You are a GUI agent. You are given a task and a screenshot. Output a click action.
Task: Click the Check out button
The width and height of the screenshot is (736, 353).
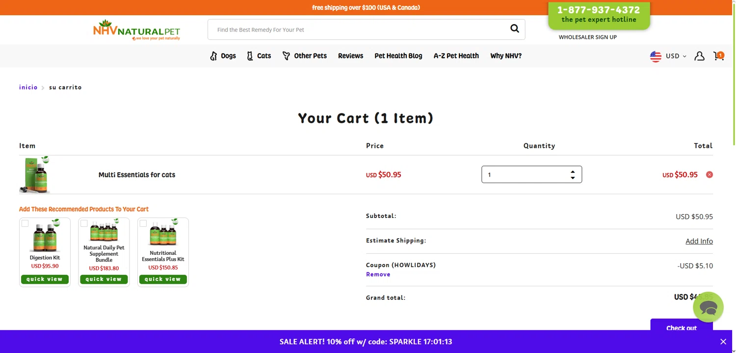681,325
